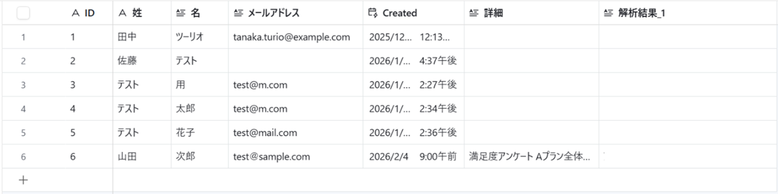
Task: Click the long-text icon beside 名 header
Action: 180,13
